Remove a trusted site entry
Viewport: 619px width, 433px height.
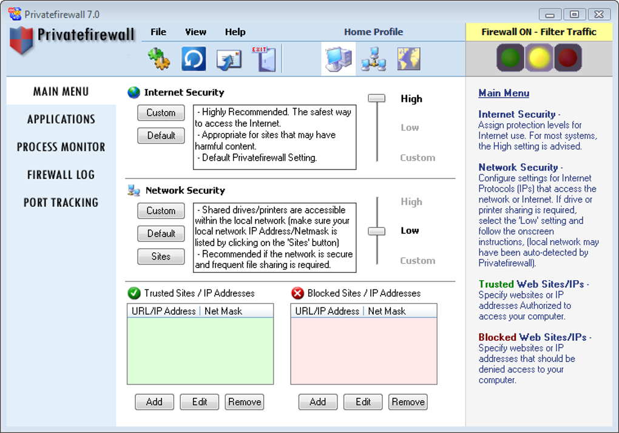(245, 402)
